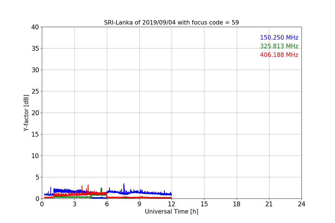The height and width of the screenshot is (223, 335).
Task: Click x-axis tick label 6
Action: pos(107,204)
